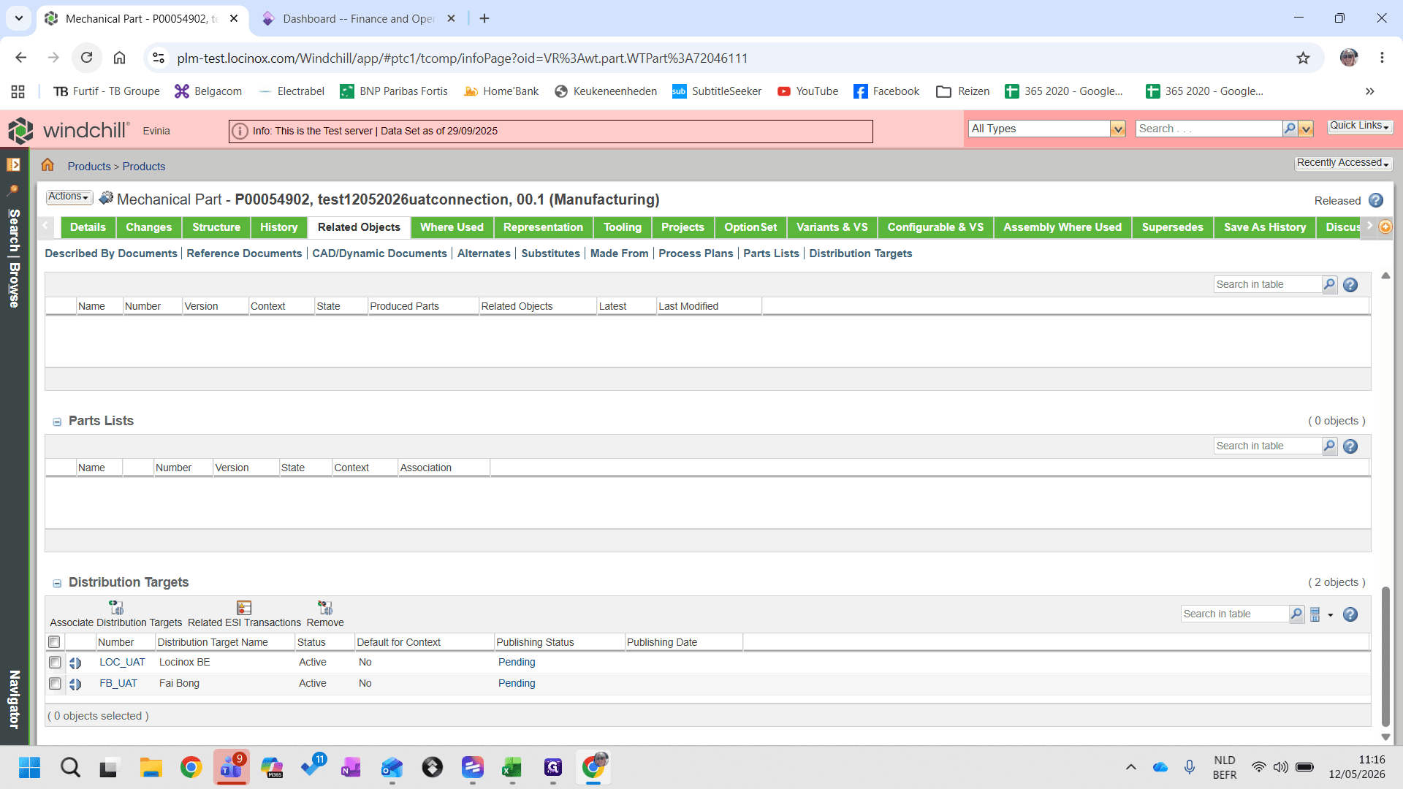
Task: Open Microsoft Teams from taskbar
Action: (232, 767)
